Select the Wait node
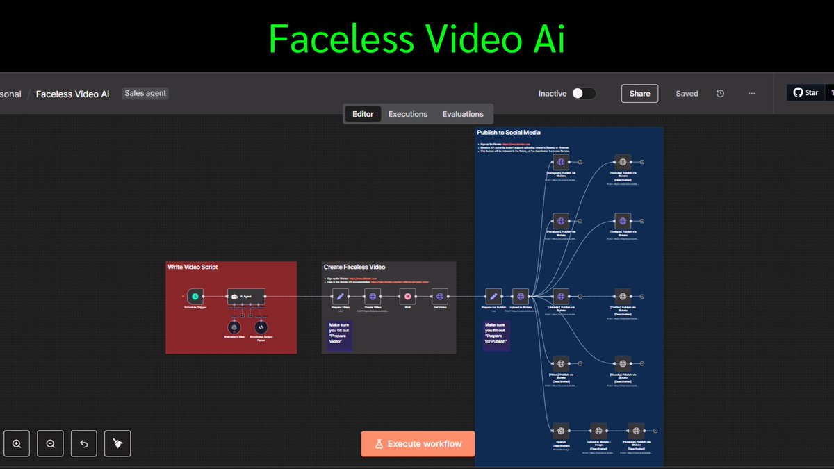The image size is (834, 469). pos(407,297)
